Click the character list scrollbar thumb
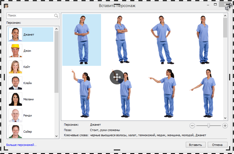This screenshot has width=234, height=154. (56, 62)
